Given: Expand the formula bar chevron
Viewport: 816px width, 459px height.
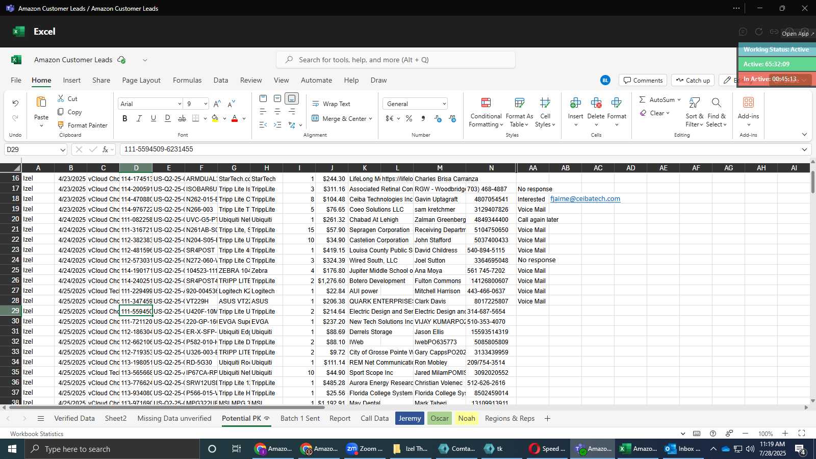Looking at the screenshot, I should [x=804, y=149].
